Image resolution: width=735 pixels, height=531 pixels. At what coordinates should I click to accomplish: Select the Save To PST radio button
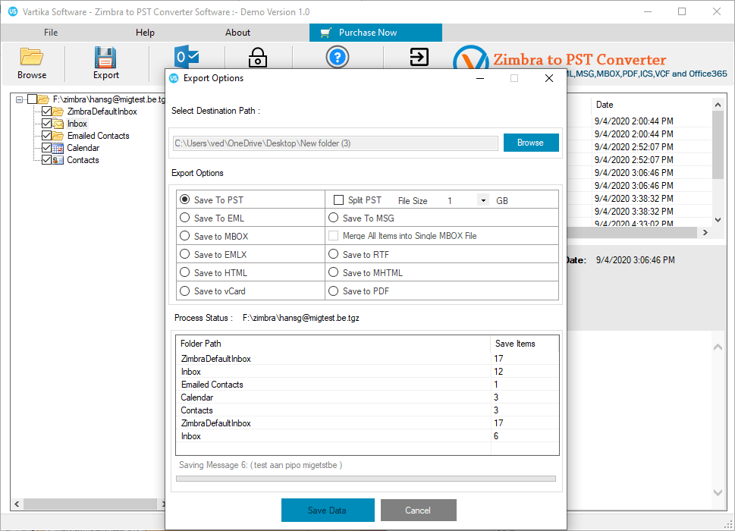[184, 200]
